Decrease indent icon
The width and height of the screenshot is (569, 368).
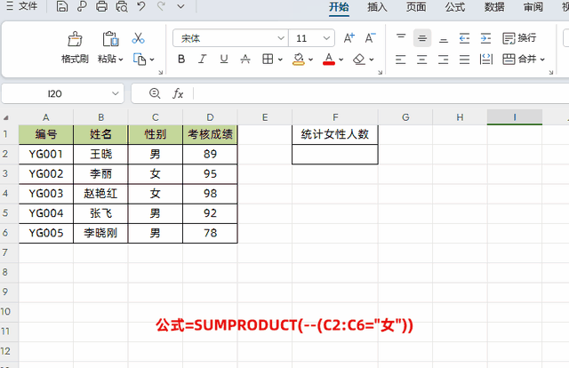pos(464,38)
